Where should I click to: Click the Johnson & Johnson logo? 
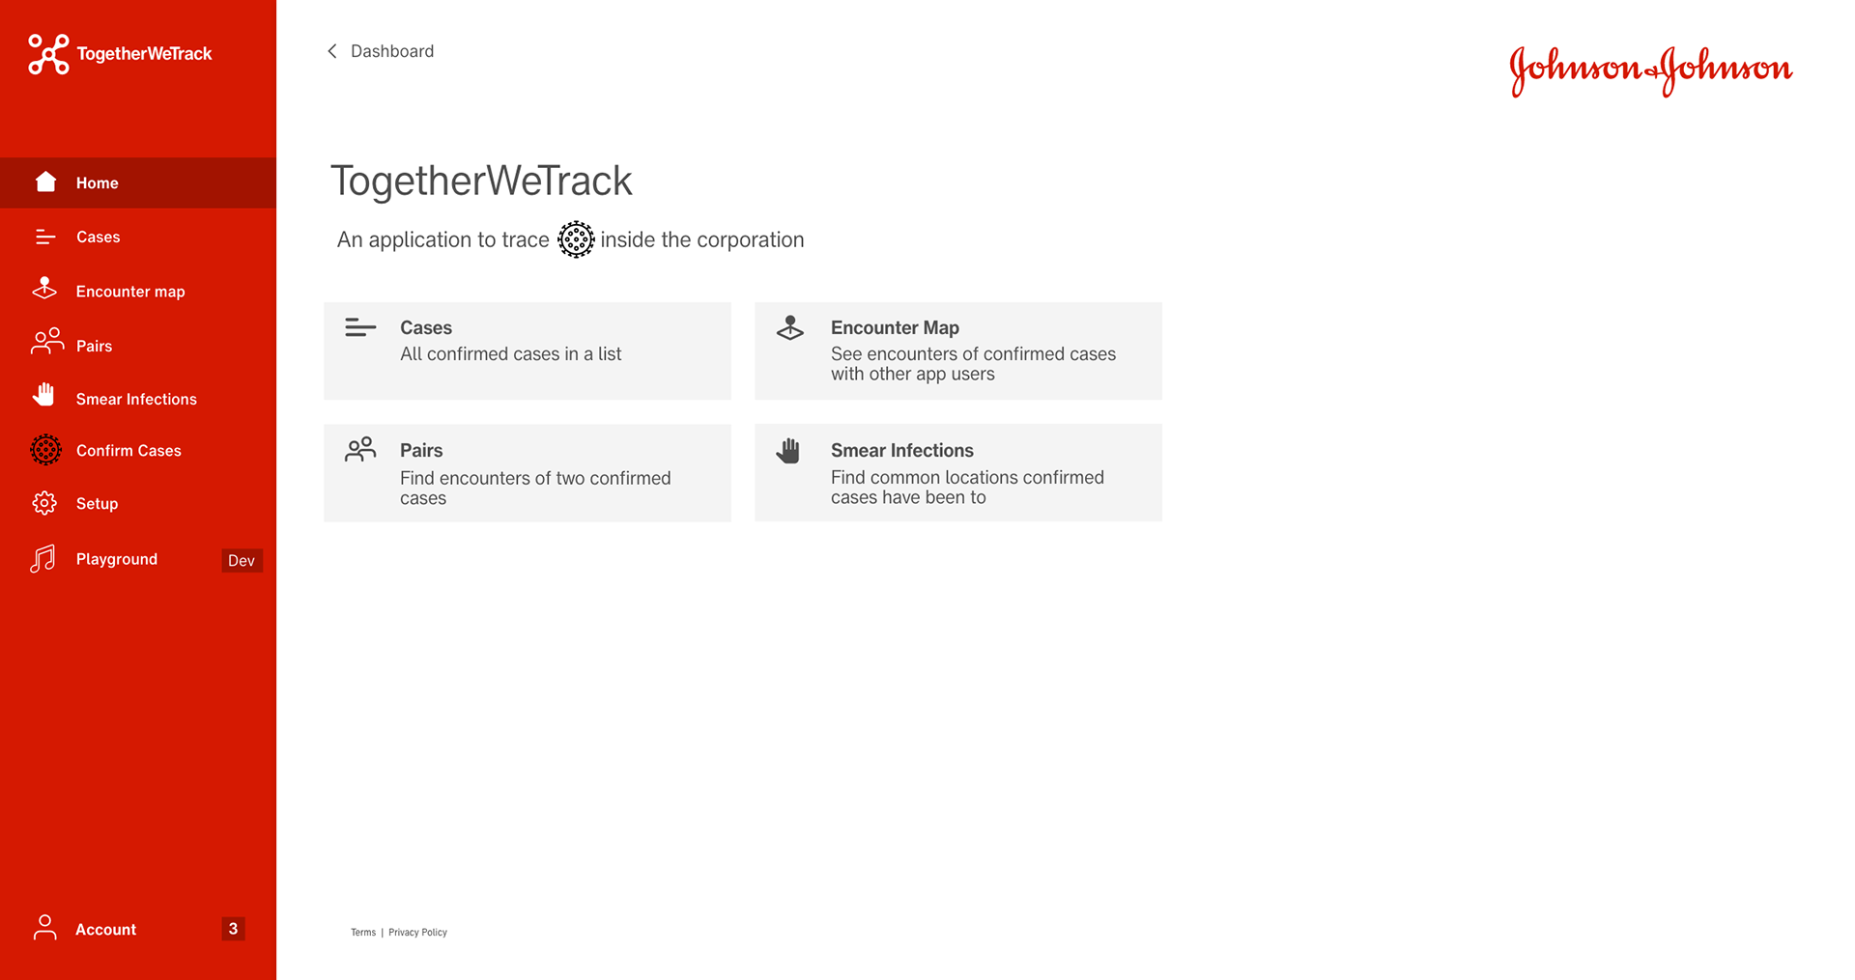pyautogui.click(x=1651, y=70)
